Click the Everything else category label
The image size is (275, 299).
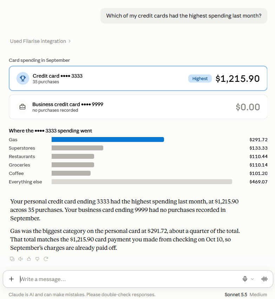click(x=25, y=182)
